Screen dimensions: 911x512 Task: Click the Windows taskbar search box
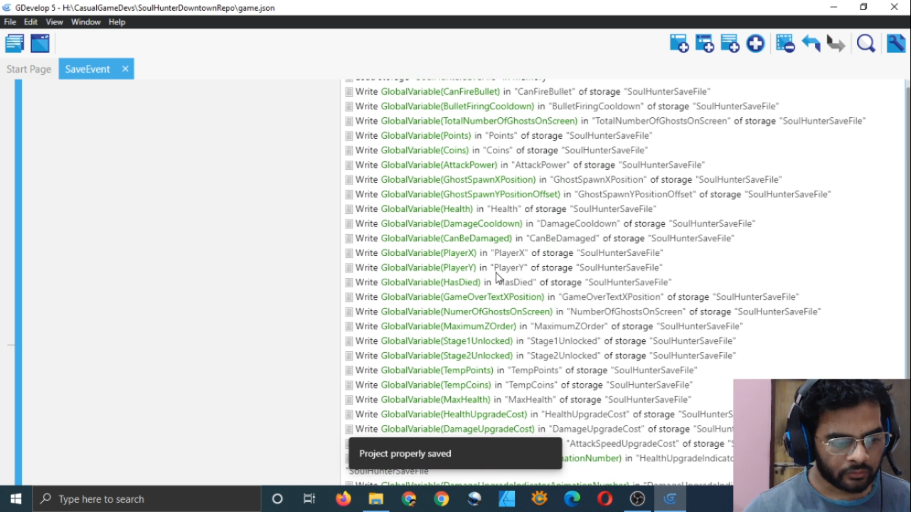(x=147, y=499)
